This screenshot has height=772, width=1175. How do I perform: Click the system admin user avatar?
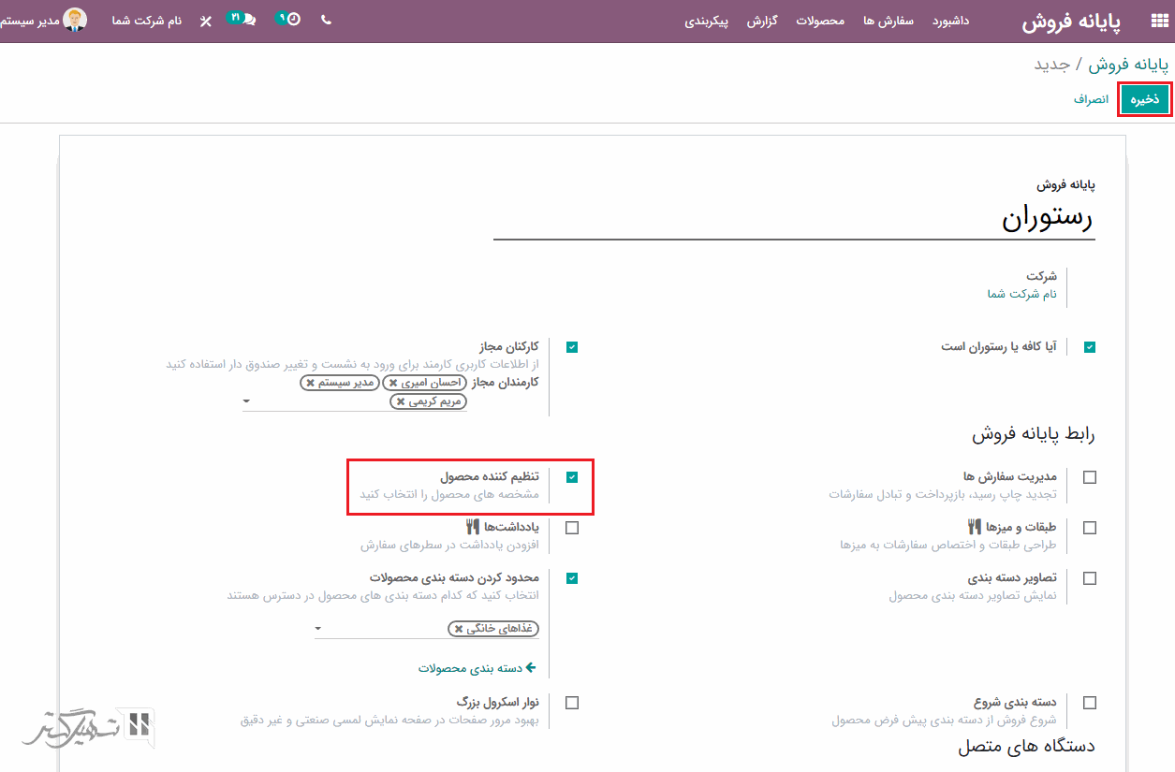[x=75, y=20]
